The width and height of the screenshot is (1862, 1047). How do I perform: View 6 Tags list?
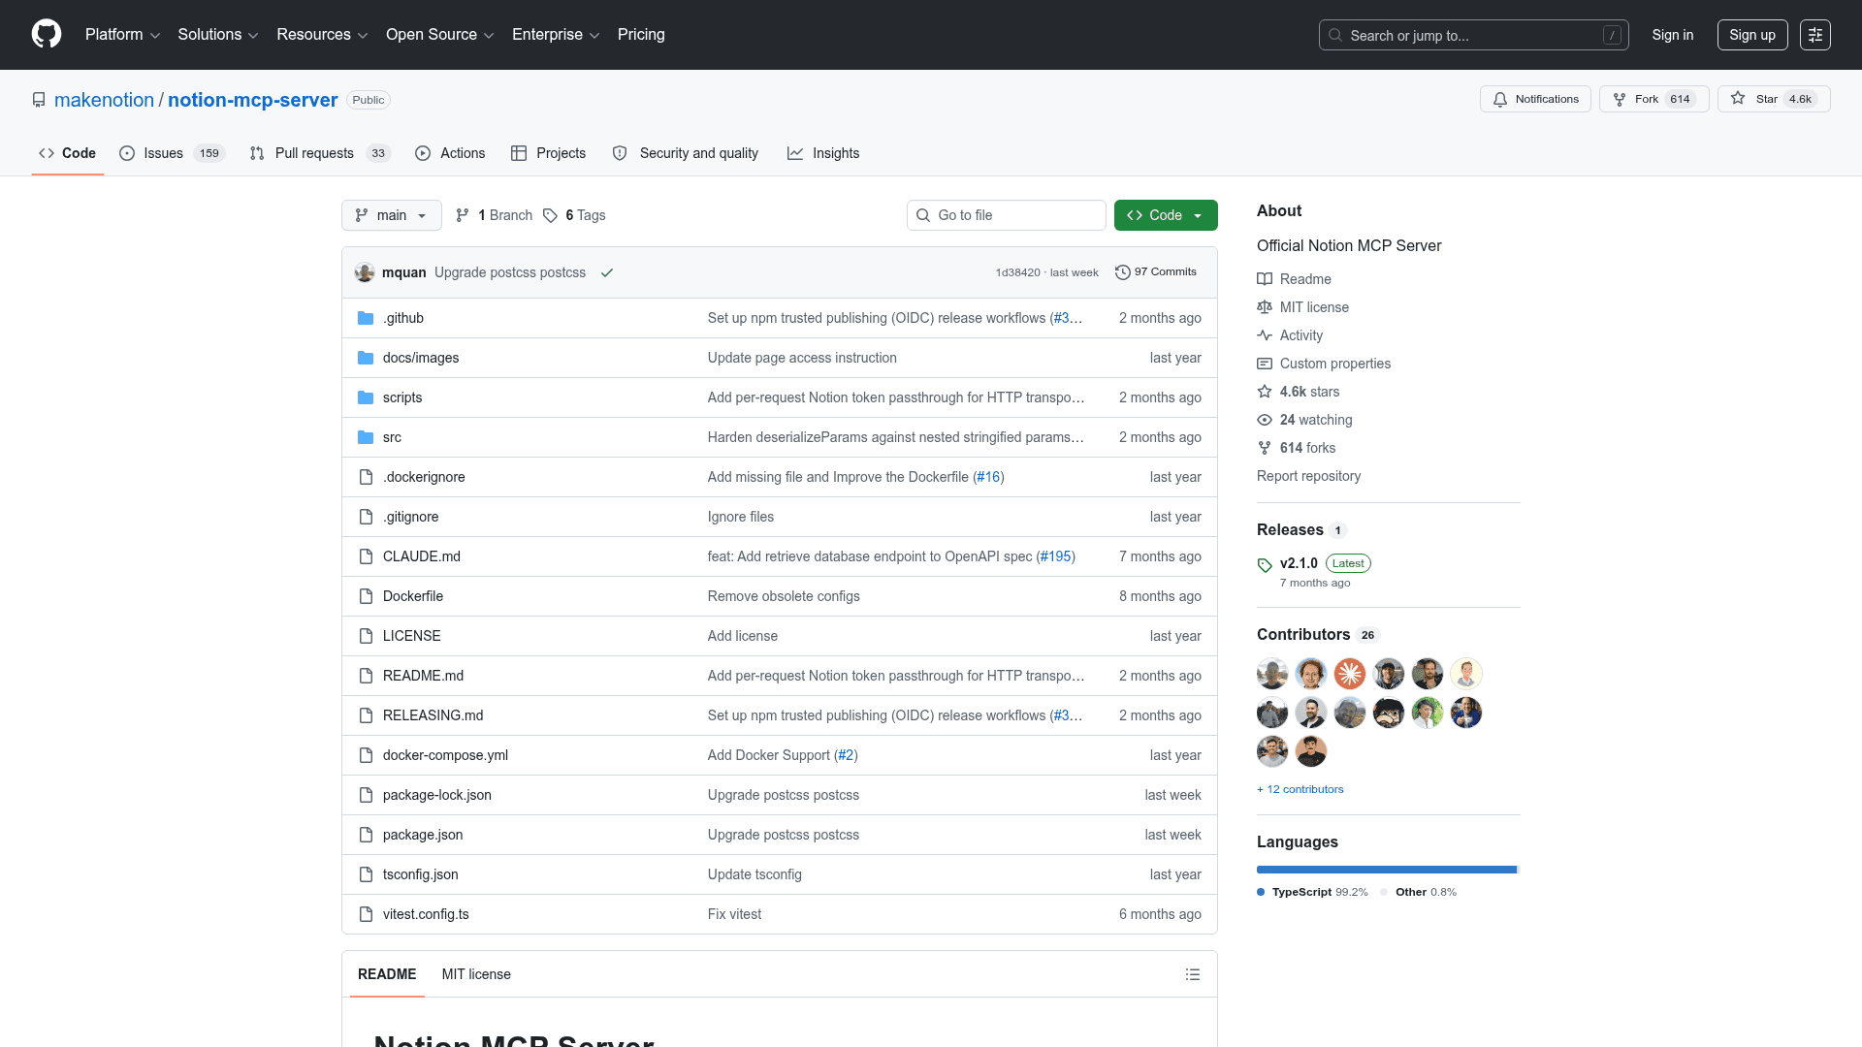click(574, 215)
